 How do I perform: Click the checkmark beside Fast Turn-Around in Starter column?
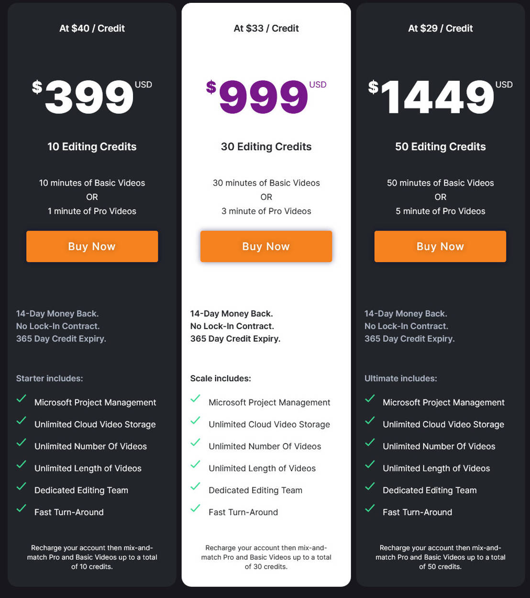[x=21, y=508]
